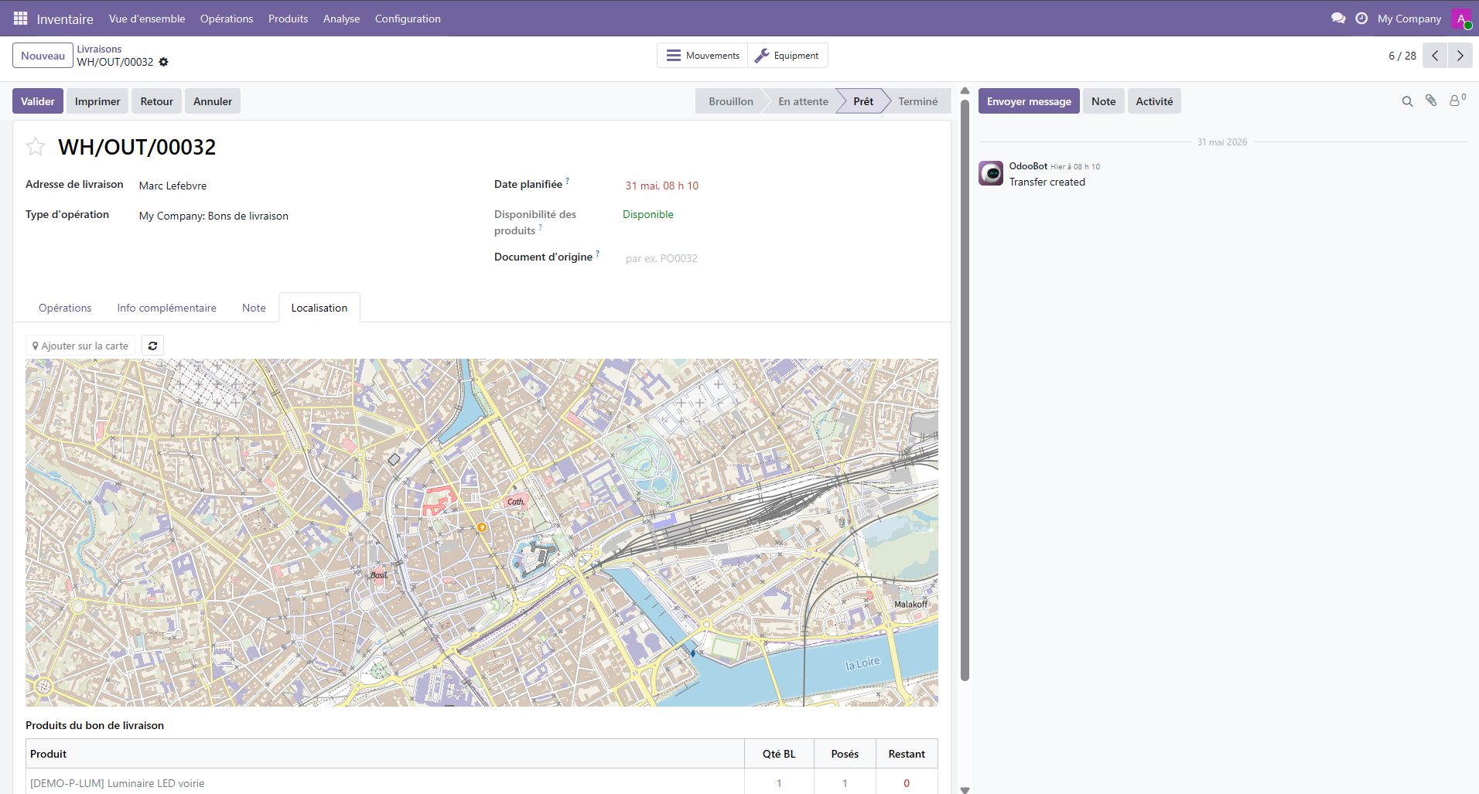The height and width of the screenshot is (794, 1479).
Task: Click the Luminaire LED voirie product row
Action: (481, 782)
